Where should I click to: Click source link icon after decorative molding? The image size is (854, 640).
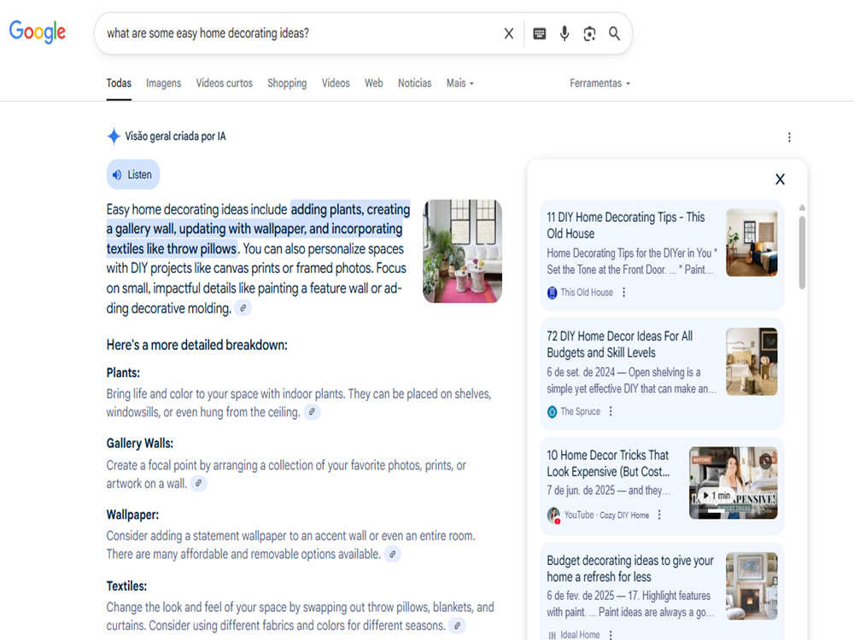[x=243, y=308]
